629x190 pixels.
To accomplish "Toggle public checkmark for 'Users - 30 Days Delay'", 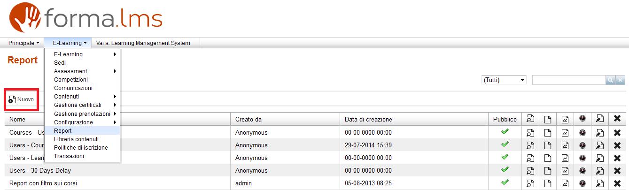I will 505,170.
